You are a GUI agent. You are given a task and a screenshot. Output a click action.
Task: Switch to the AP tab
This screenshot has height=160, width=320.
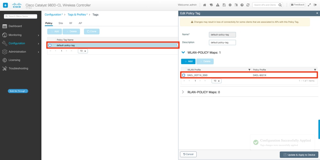coord(80,23)
